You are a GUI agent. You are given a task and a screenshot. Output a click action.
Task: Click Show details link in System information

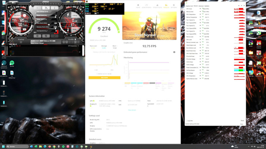point(132,110)
